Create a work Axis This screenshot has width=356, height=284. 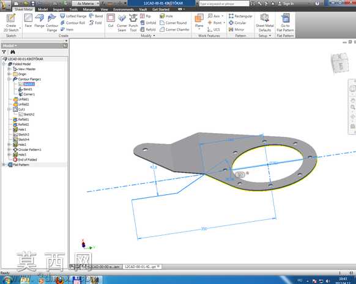(x=213, y=16)
